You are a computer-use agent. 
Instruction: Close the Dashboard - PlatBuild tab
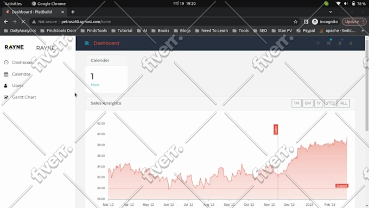[62, 12]
